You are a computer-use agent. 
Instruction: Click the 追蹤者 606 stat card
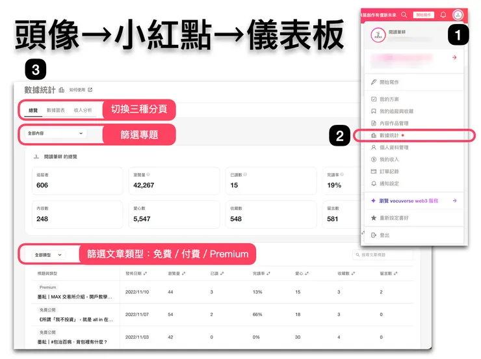click(x=77, y=181)
